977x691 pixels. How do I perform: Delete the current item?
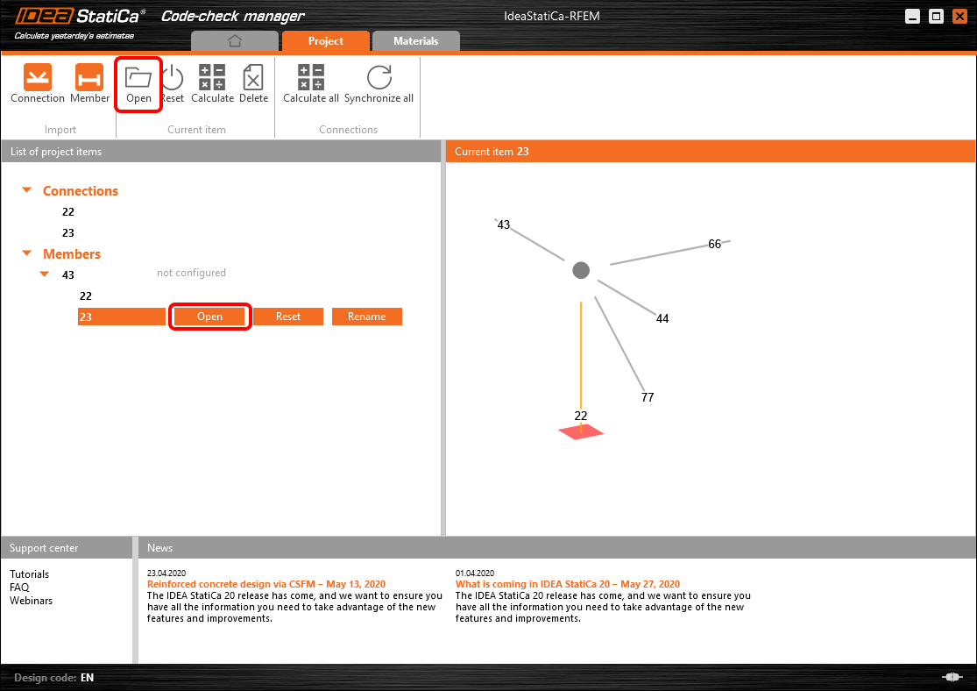253,83
